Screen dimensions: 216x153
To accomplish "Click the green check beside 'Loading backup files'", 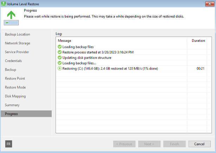I will click(59, 47).
